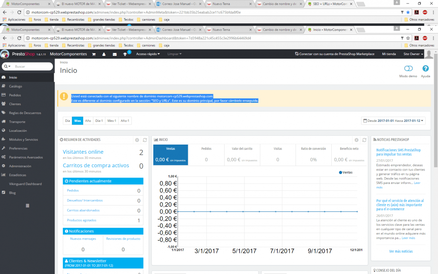Click the customer person icon in PrestaShop header

coord(104,54)
